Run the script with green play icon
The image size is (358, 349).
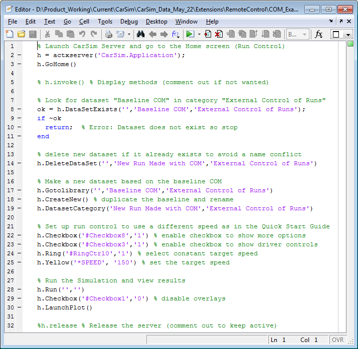tap(190, 34)
